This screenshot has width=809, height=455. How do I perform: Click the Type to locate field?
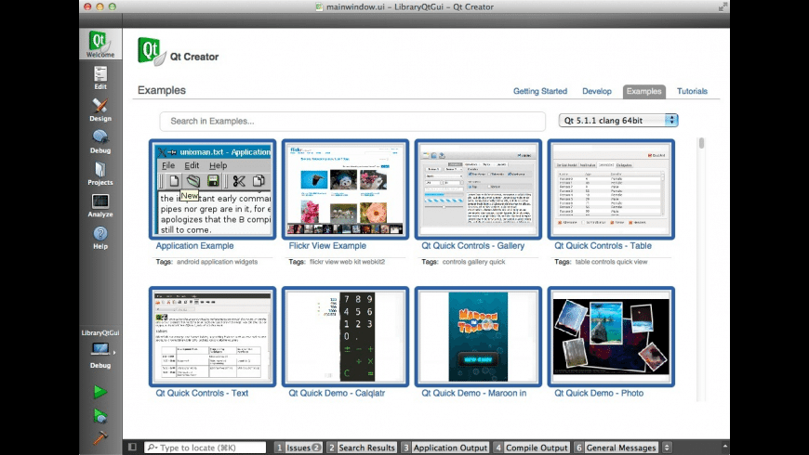click(x=205, y=448)
